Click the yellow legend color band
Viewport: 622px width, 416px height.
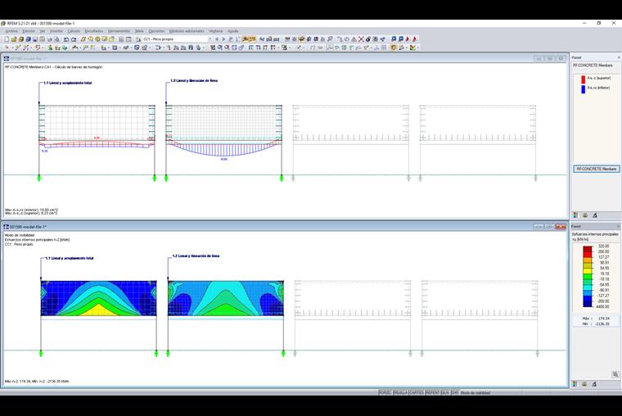[588, 269]
